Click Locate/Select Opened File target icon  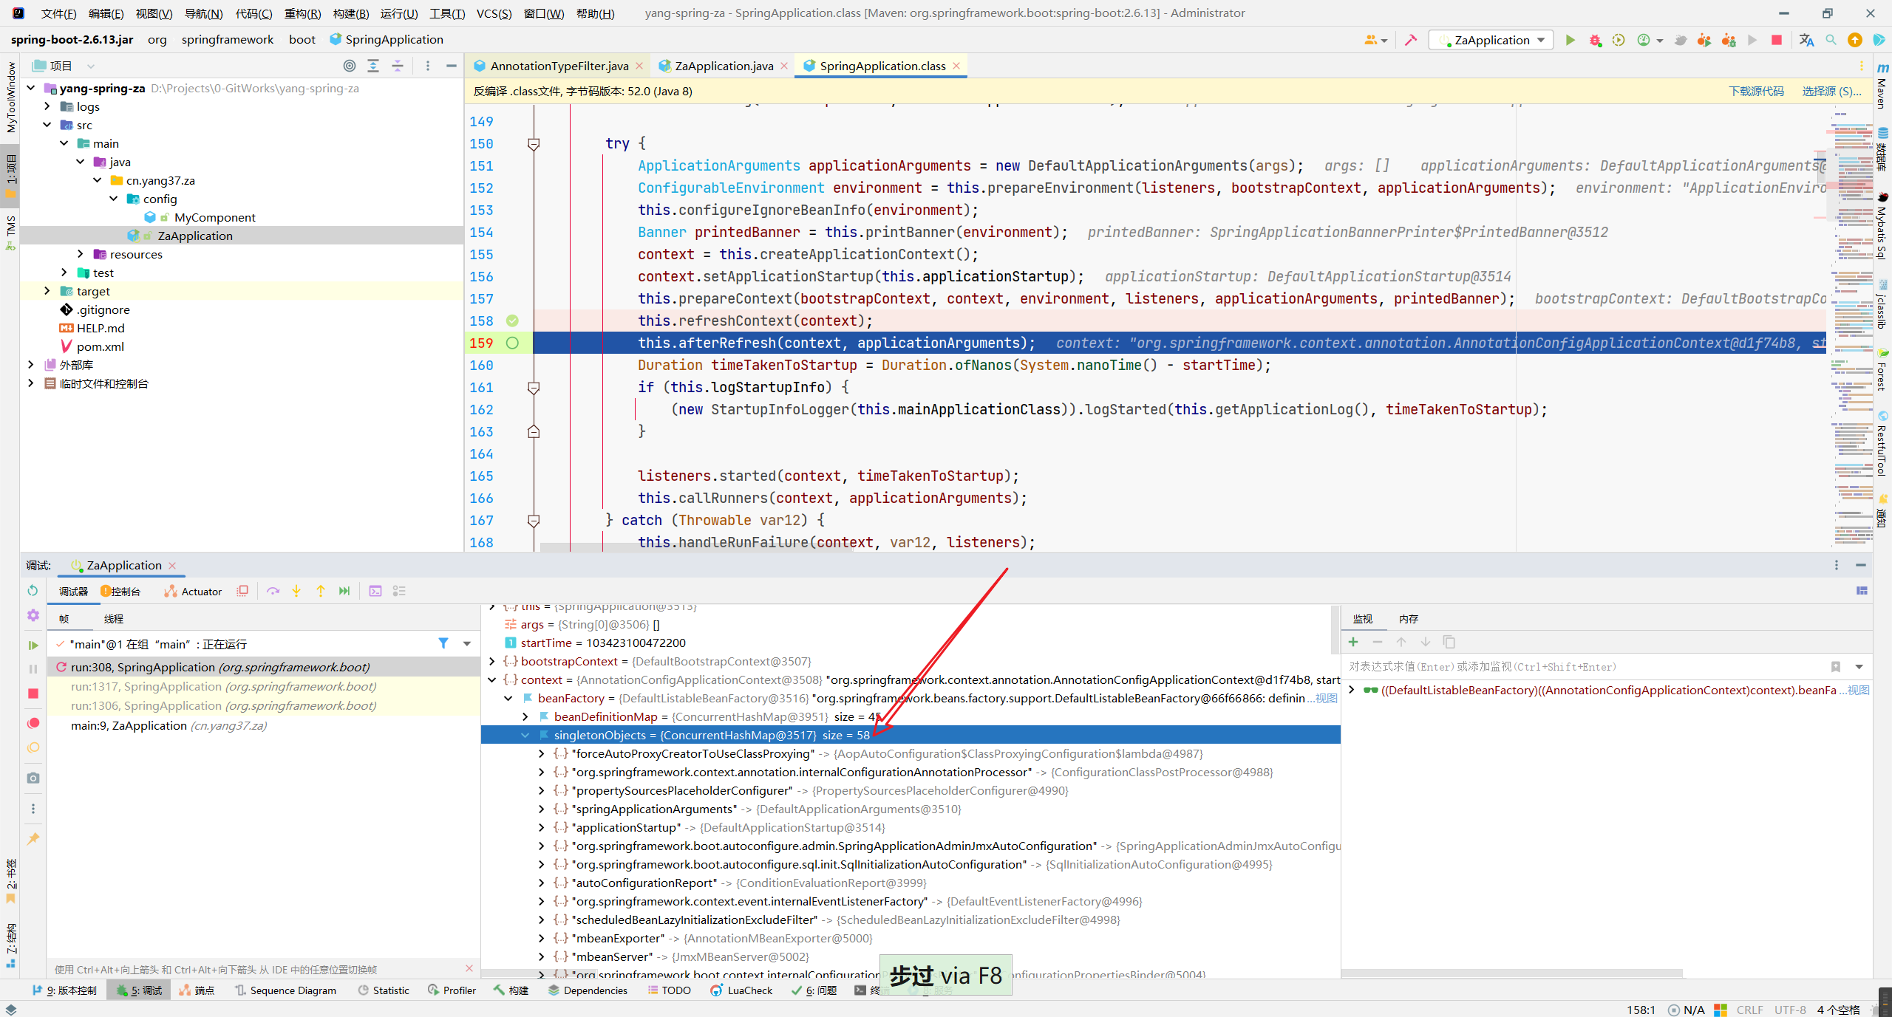[350, 66]
